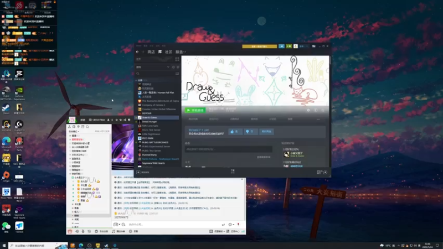The height and width of the screenshot is (249, 443).
Task: Click share icon in voice chat header
Action: pos(125,120)
